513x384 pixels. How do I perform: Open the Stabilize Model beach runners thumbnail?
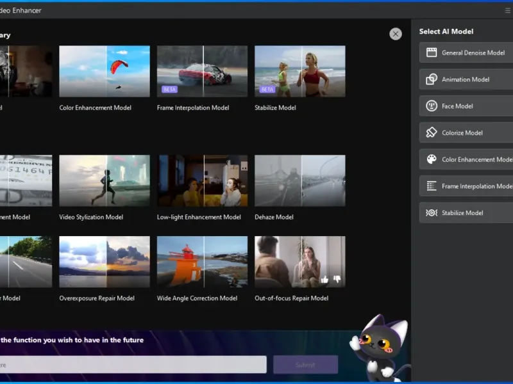click(300, 71)
